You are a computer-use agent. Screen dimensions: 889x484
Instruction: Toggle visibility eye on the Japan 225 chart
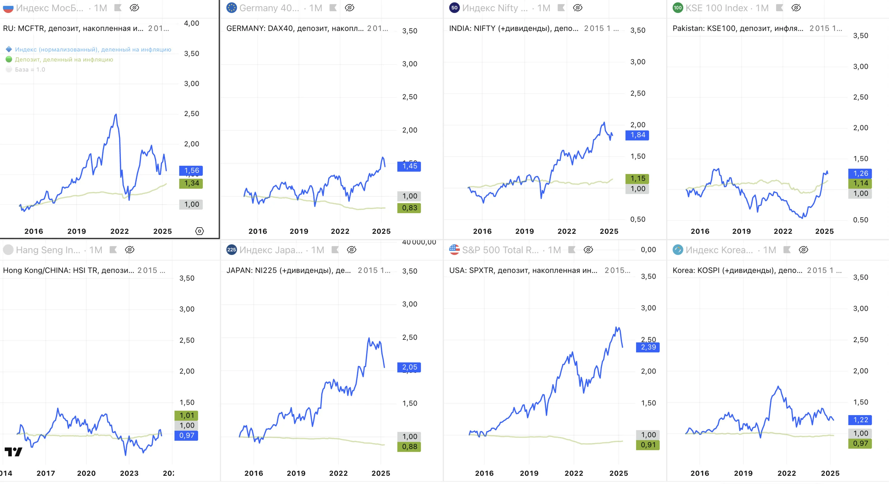(x=351, y=250)
